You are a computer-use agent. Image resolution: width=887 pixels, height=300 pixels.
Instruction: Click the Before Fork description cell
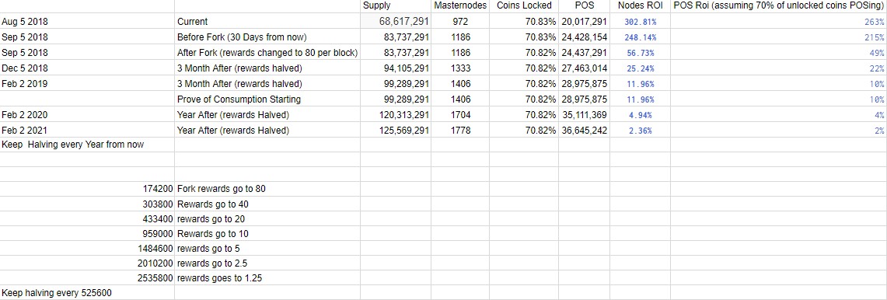(267, 37)
